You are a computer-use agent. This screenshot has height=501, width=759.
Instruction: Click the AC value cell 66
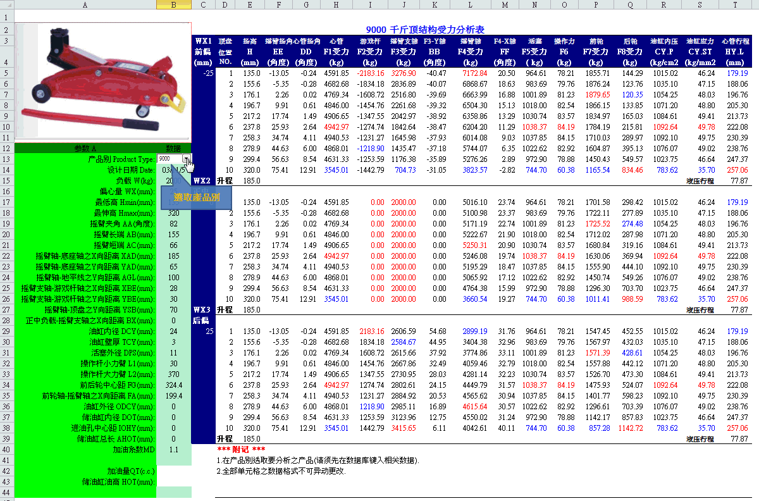173,245
